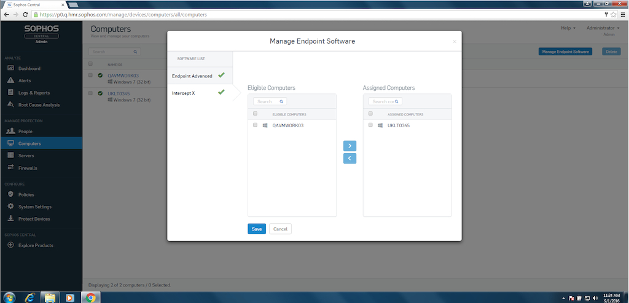
Task: Move computer to Eligible with left arrow
Action: (x=350, y=159)
